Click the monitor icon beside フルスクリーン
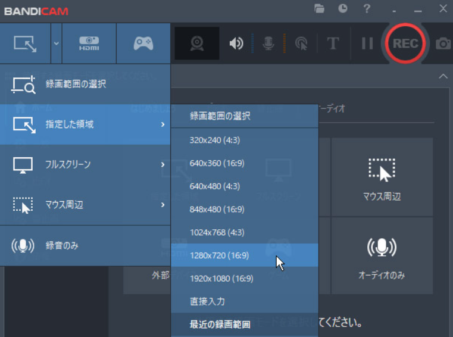 click(23, 165)
